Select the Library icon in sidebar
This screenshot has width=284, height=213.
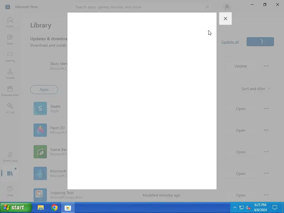[x=10, y=173]
